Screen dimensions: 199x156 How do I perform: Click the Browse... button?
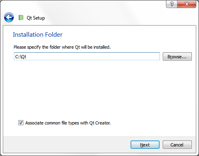coord(177,57)
